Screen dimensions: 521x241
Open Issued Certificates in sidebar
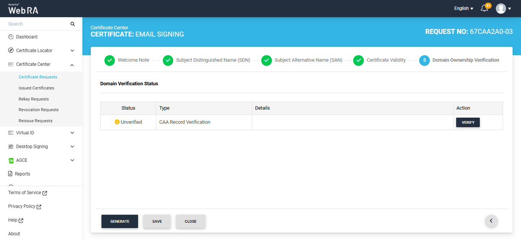(36, 88)
